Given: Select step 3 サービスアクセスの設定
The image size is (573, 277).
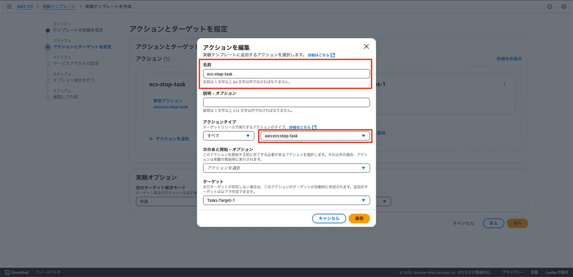Looking at the screenshot, I should tap(76, 64).
